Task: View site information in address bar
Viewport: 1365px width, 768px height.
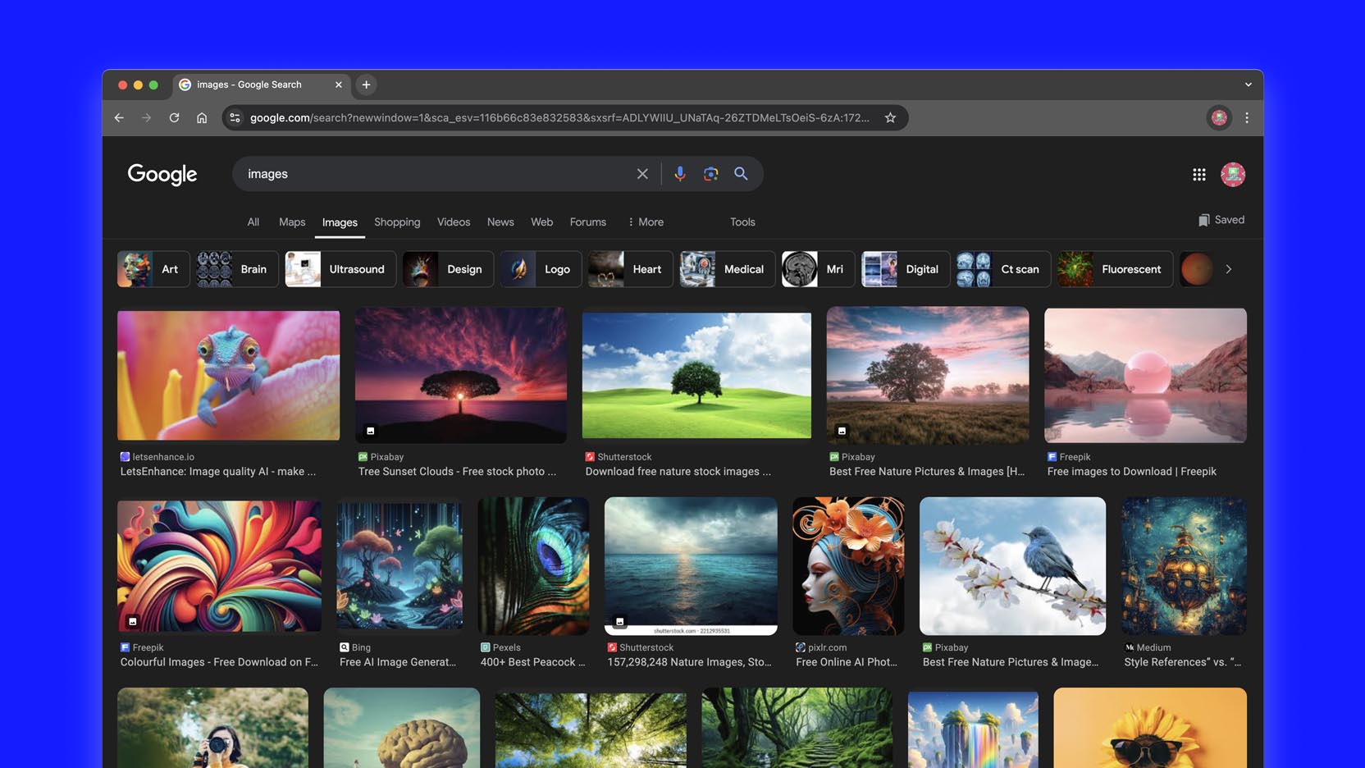Action: click(235, 118)
